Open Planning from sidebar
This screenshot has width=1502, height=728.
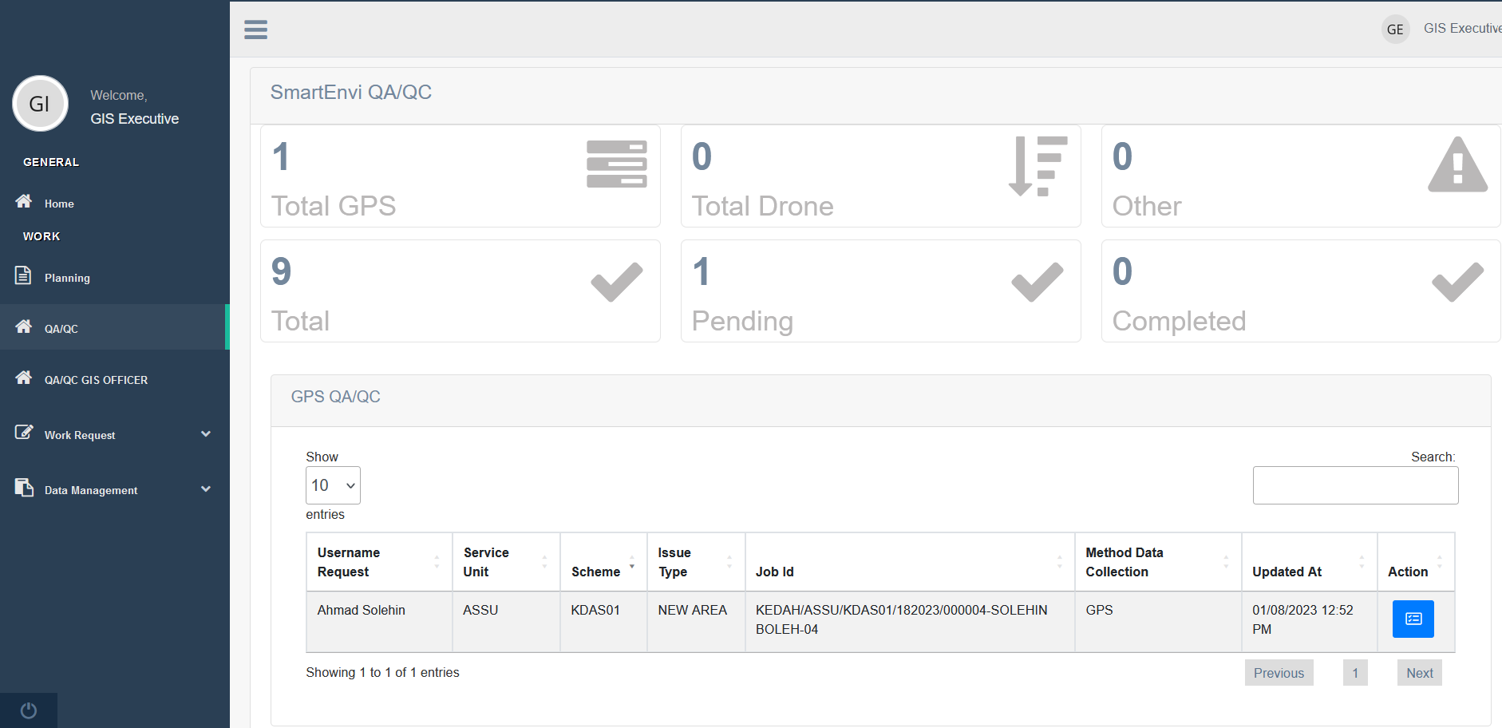click(67, 278)
